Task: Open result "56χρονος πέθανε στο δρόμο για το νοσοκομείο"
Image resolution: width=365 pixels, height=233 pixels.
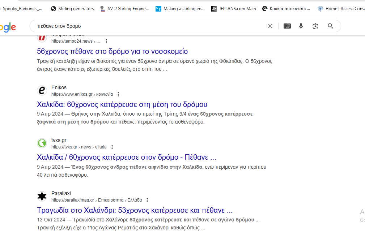Action: [112, 51]
